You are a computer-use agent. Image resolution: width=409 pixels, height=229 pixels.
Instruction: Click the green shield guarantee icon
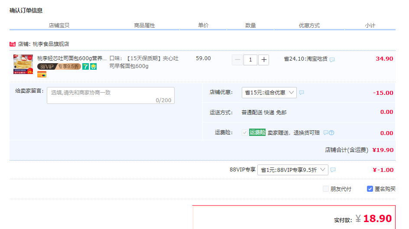pos(94,66)
